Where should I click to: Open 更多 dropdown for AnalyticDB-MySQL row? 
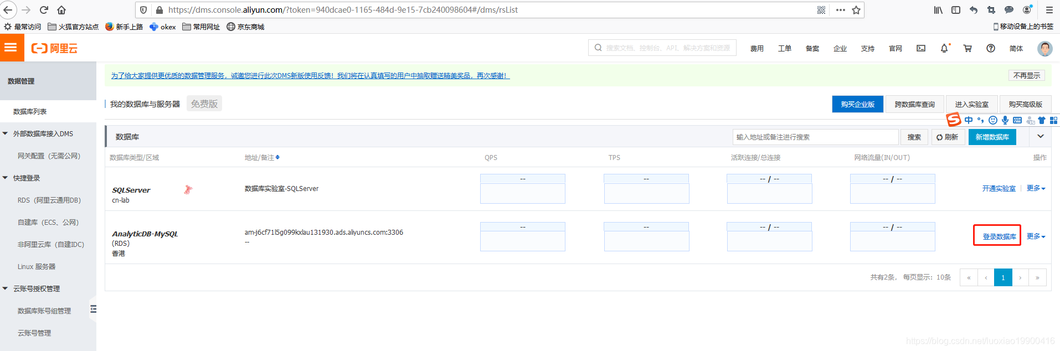click(x=1036, y=236)
